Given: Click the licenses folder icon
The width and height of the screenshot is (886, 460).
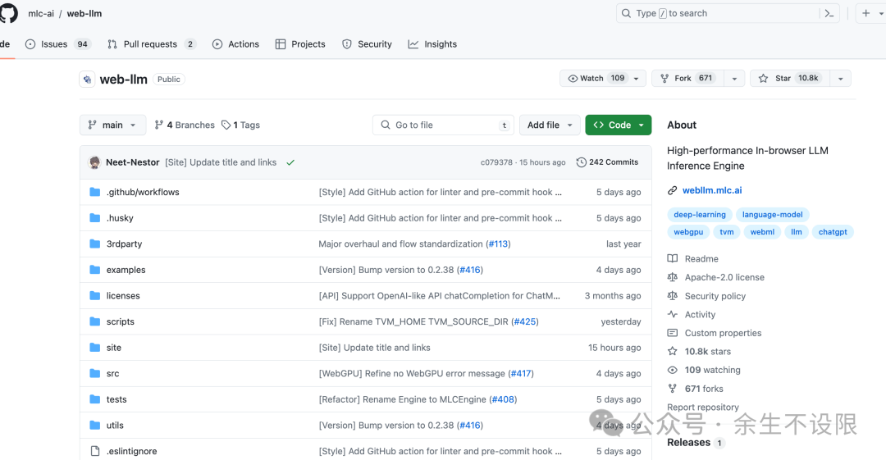Looking at the screenshot, I should click(95, 295).
